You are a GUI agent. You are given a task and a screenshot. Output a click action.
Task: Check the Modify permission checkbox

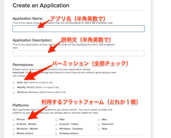(x=14, y=88)
